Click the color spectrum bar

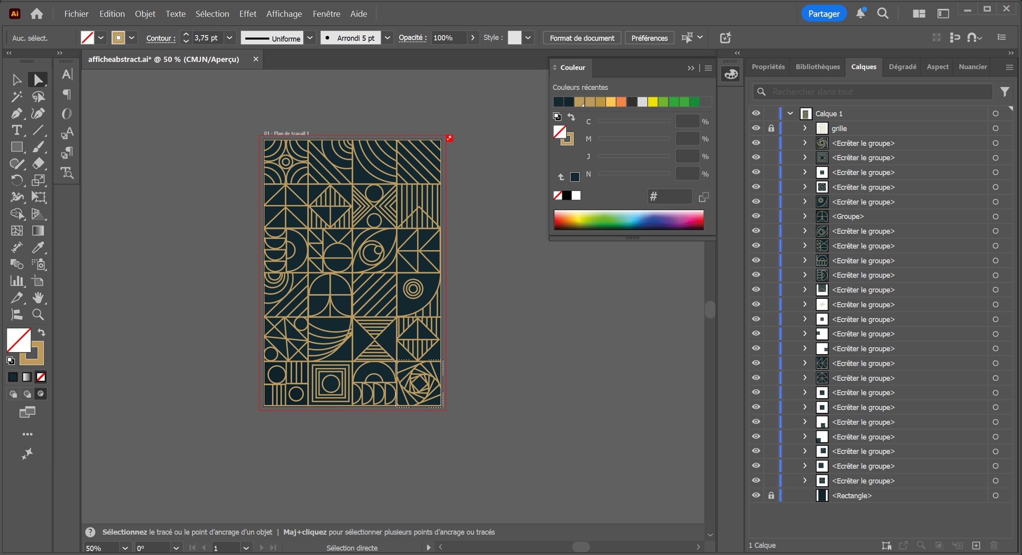point(628,220)
